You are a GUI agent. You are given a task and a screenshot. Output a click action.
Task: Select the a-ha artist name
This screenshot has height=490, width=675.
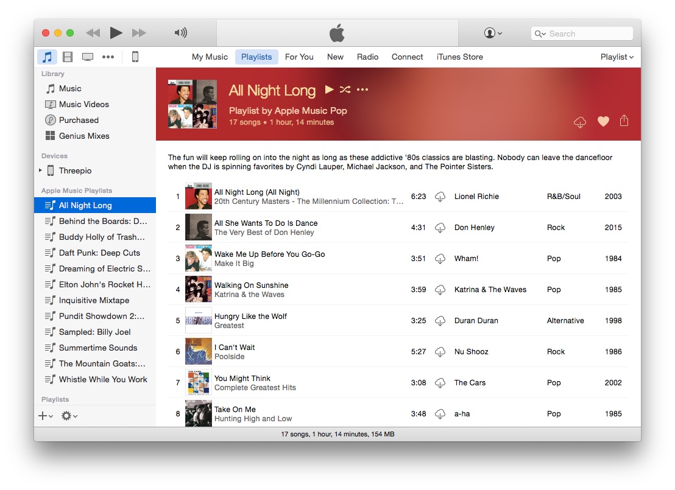click(462, 414)
